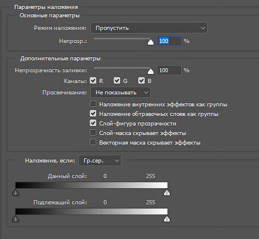The height and width of the screenshot is (239, 259).
Task: Click the Непрозр. percentage input field
Action: coord(169,41)
